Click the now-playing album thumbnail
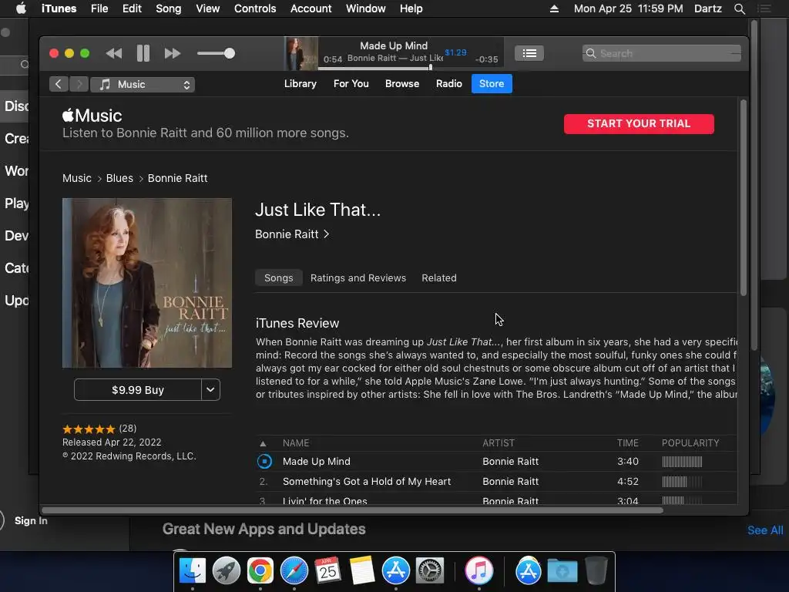Viewport: 789px width, 592px height. (x=301, y=53)
